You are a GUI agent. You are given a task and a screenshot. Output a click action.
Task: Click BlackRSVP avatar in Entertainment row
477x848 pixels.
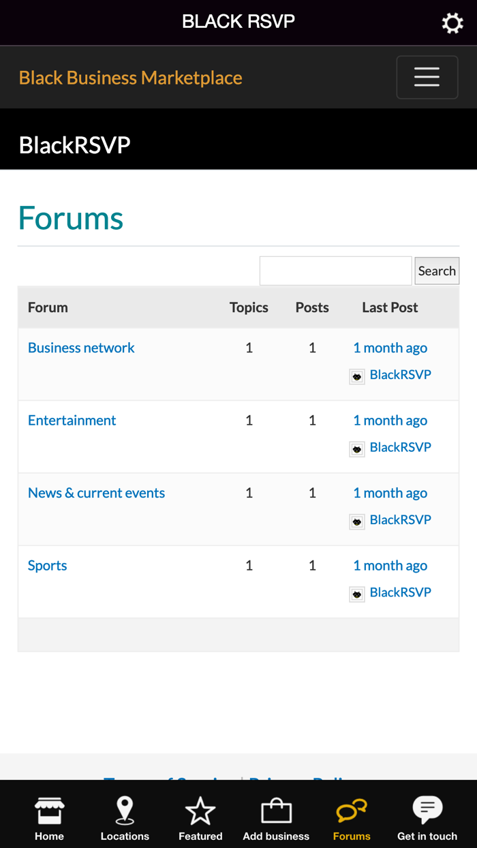(357, 449)
